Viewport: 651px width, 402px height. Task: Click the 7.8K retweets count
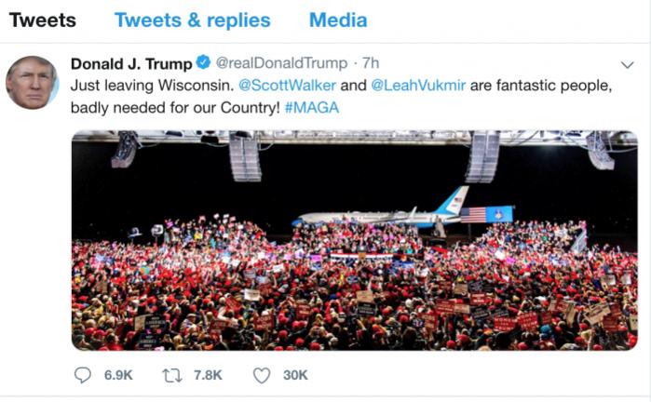click(207, 375)
